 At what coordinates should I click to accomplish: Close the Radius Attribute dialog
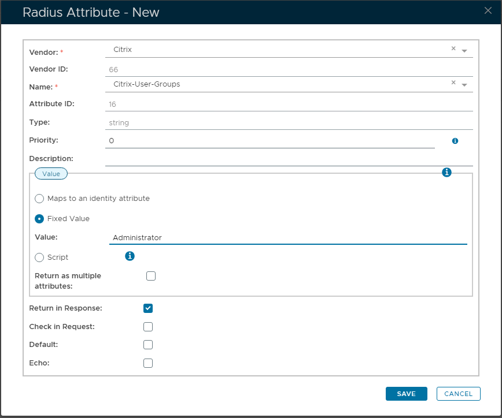[489, 10]
